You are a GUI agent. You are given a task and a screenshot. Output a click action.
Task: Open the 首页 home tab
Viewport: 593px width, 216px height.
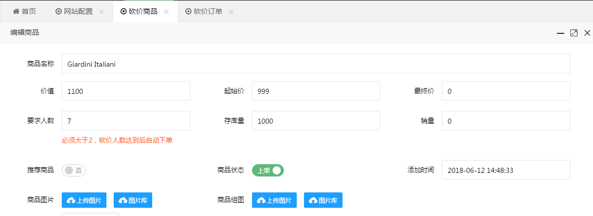(x=24, y=11)
